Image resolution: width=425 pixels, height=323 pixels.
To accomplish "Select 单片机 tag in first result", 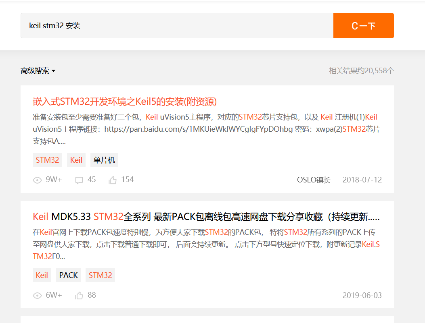I will tap(104, 160).
